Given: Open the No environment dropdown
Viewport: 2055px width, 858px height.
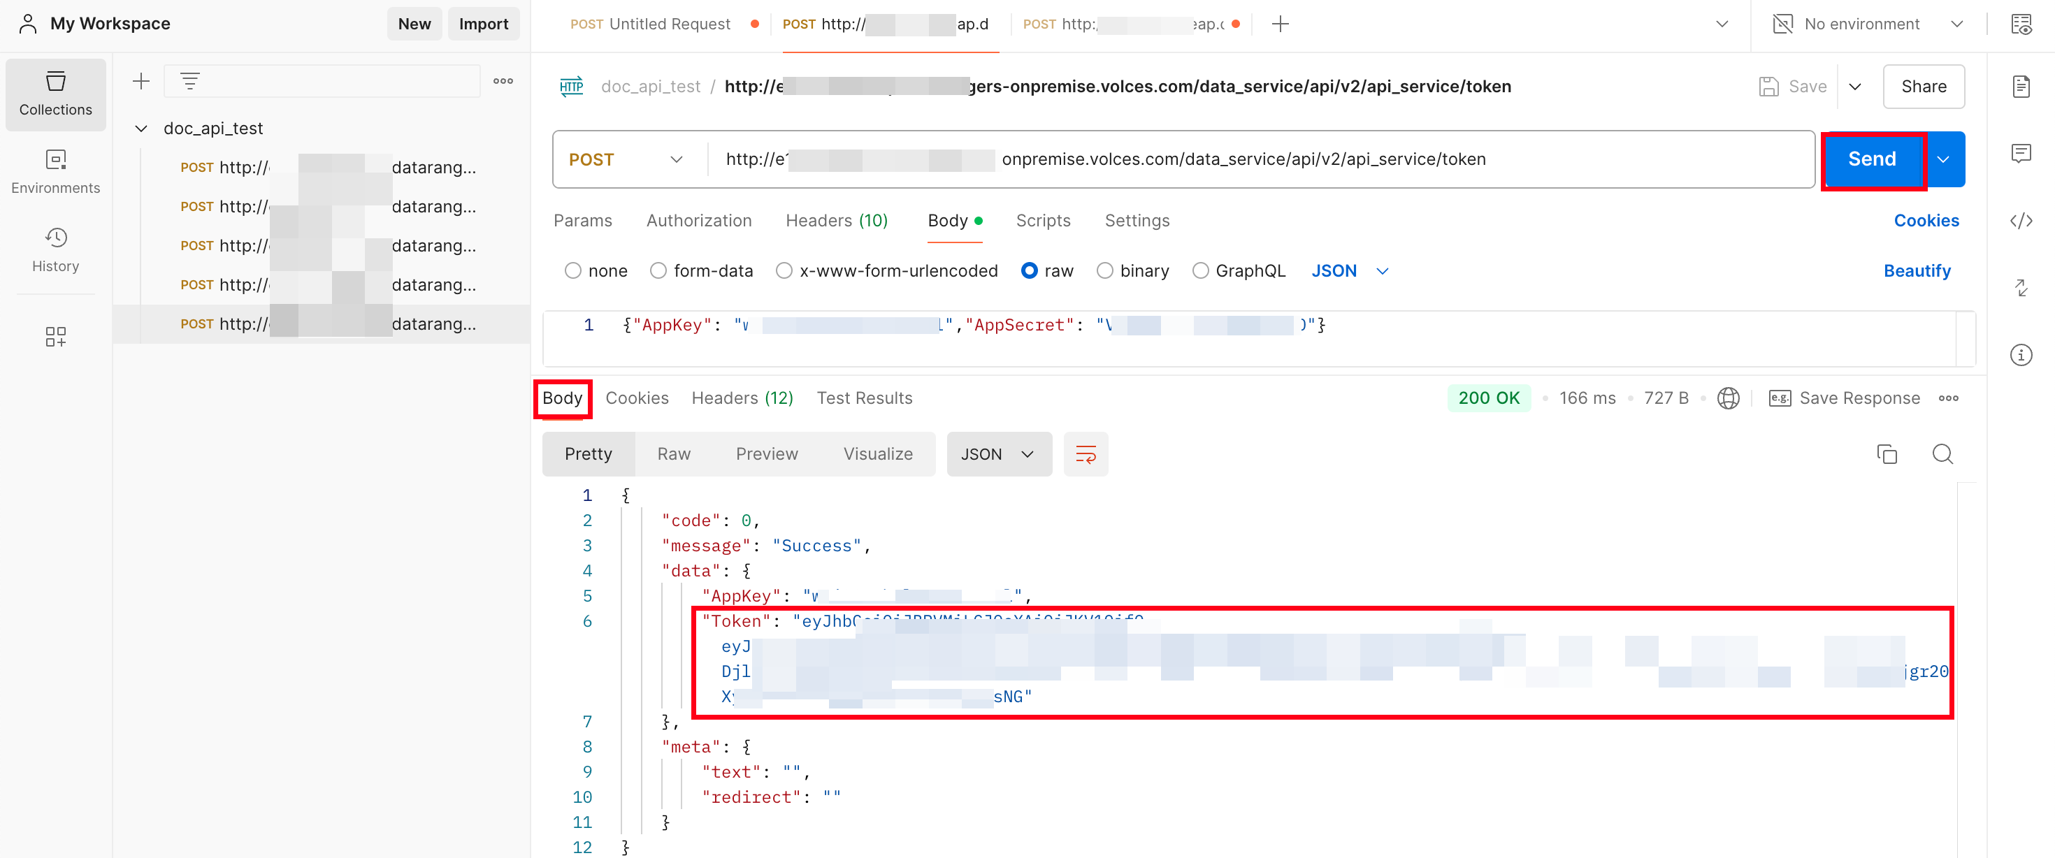Looking at the screenshot, I should point(1867,24).
